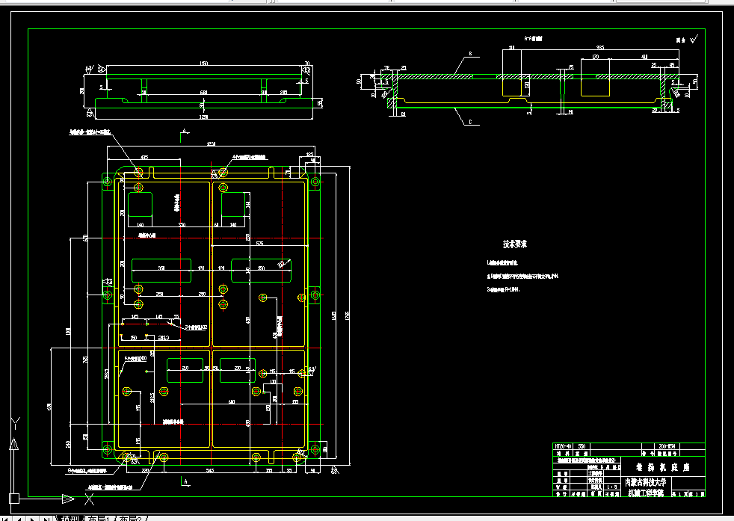This screenshot has height=521, width=734.
Task: Open the 布局2 layout tab
Action: (x=130, y=518)
